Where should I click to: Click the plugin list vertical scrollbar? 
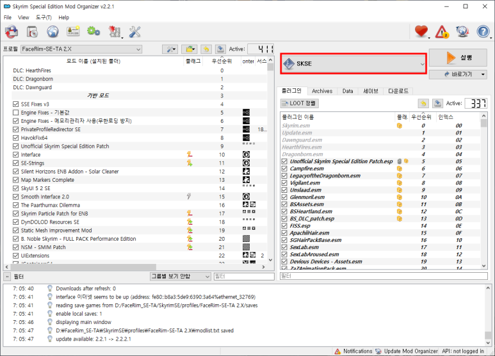(x=484, y=191)
